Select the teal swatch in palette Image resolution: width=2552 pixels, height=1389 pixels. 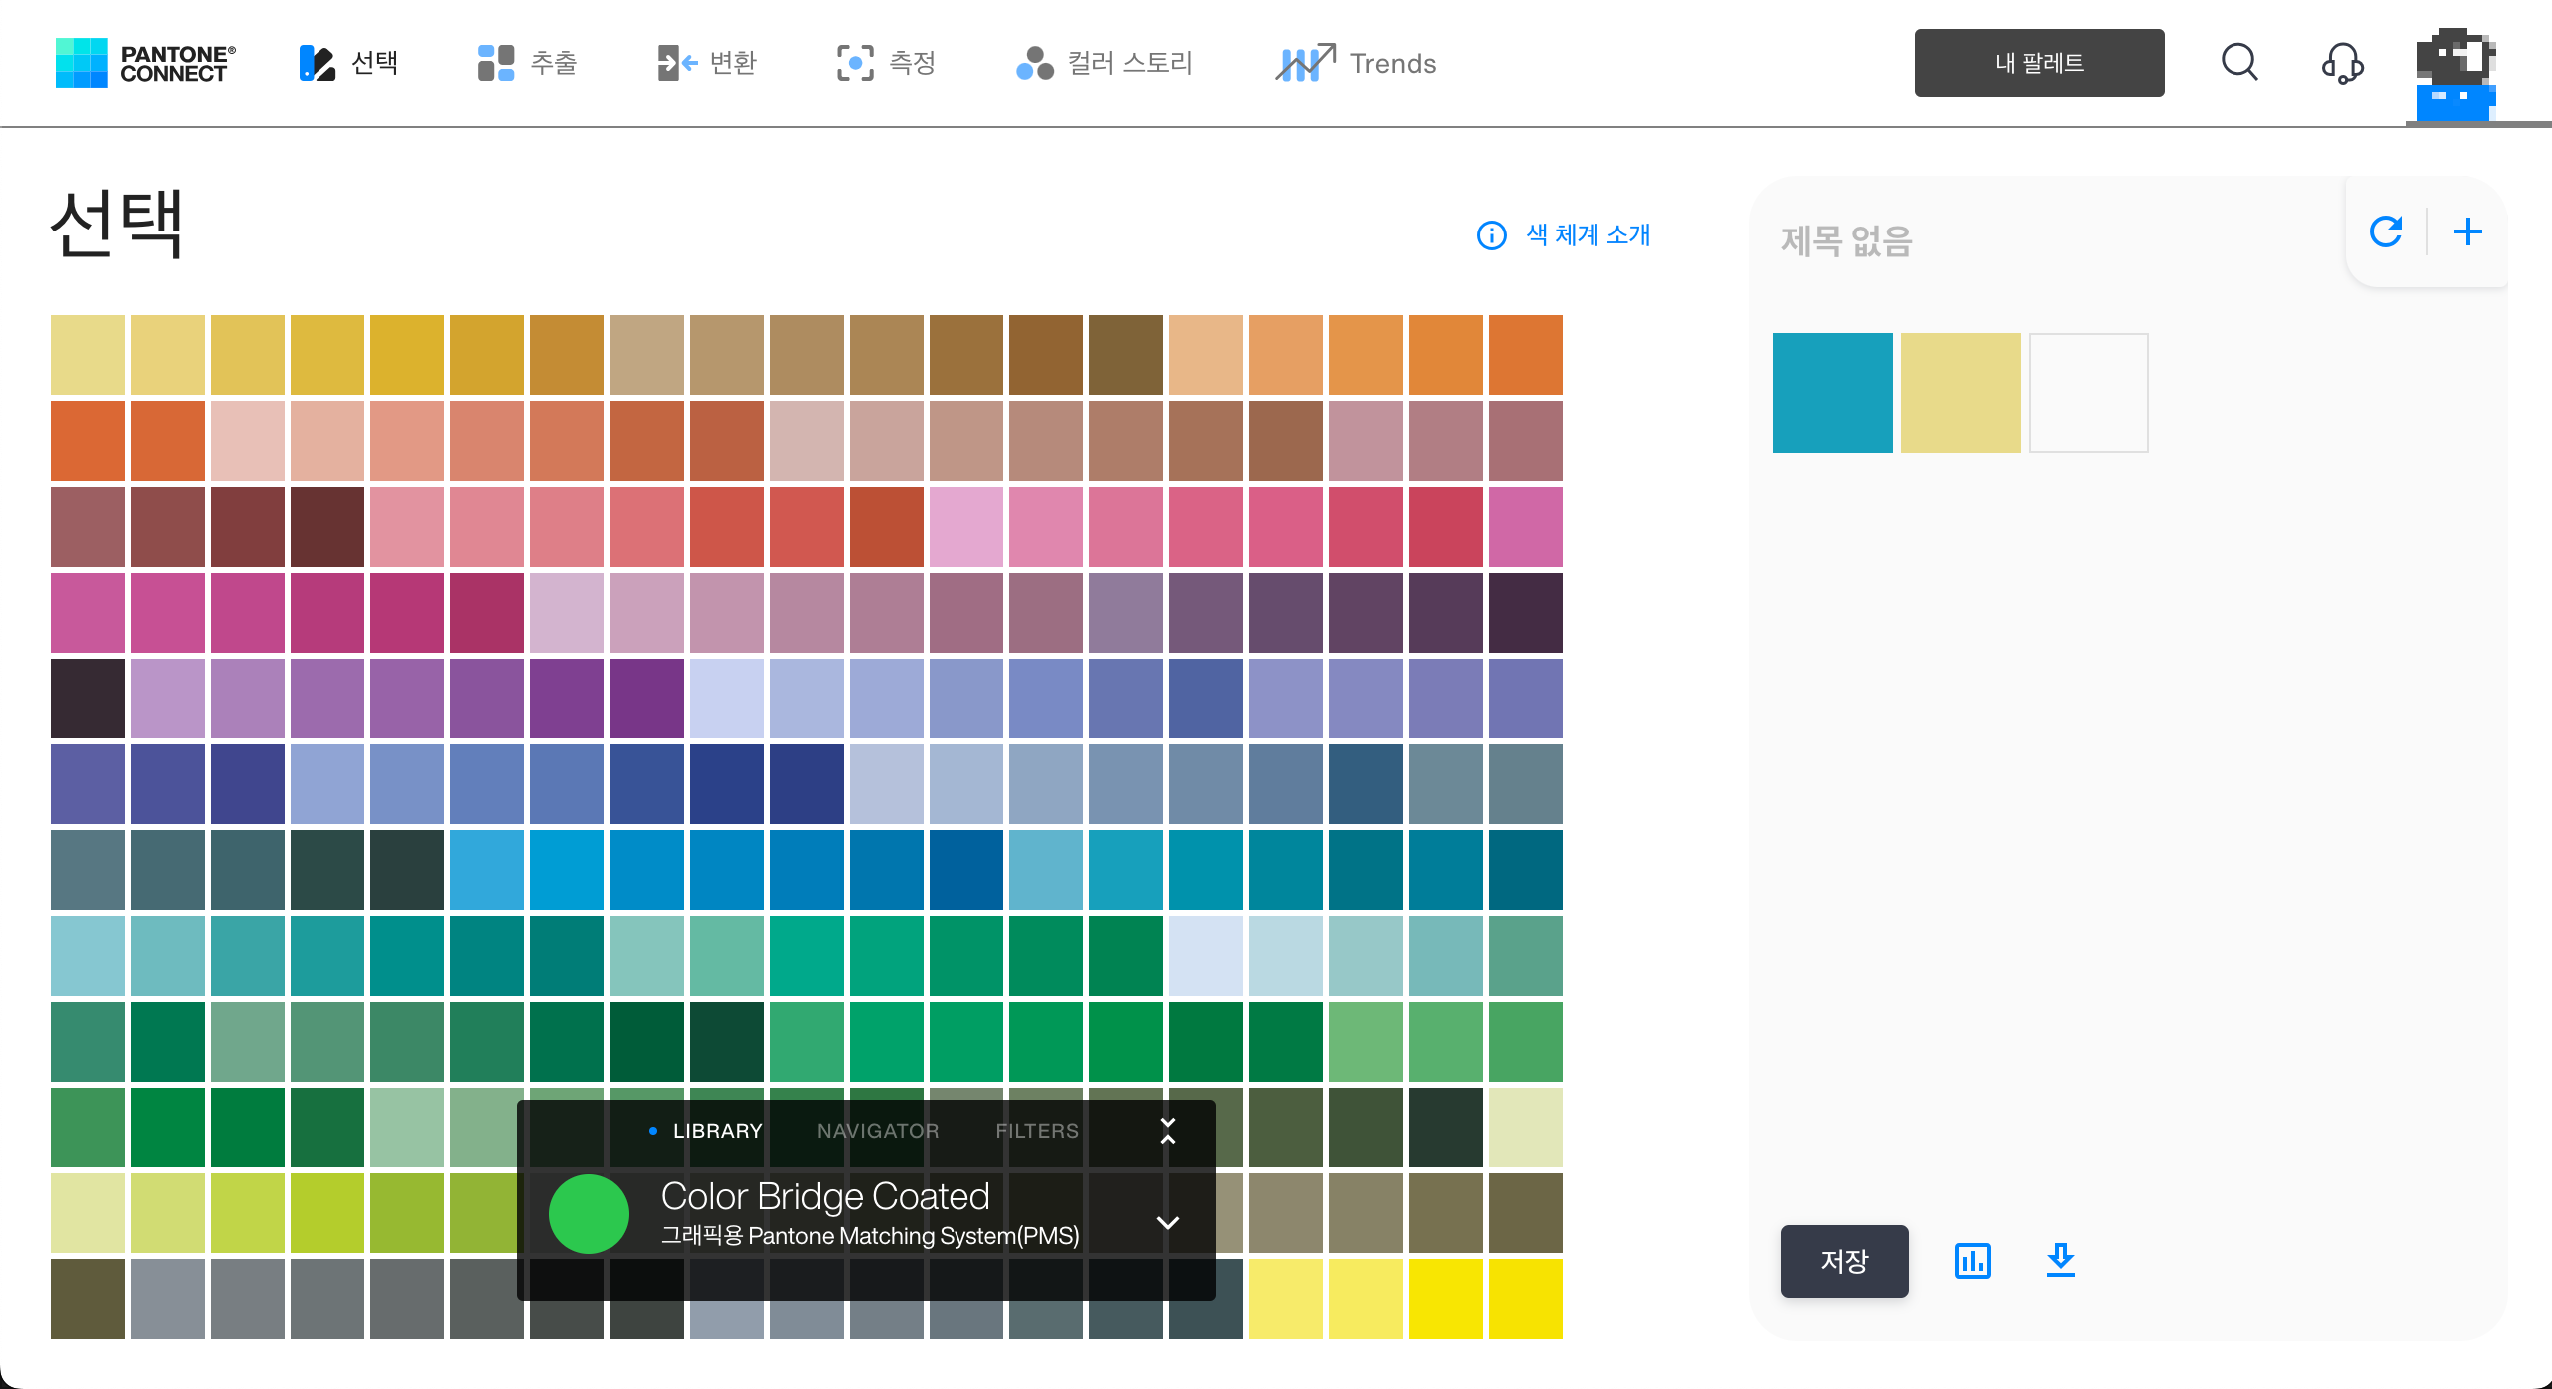1832,393
